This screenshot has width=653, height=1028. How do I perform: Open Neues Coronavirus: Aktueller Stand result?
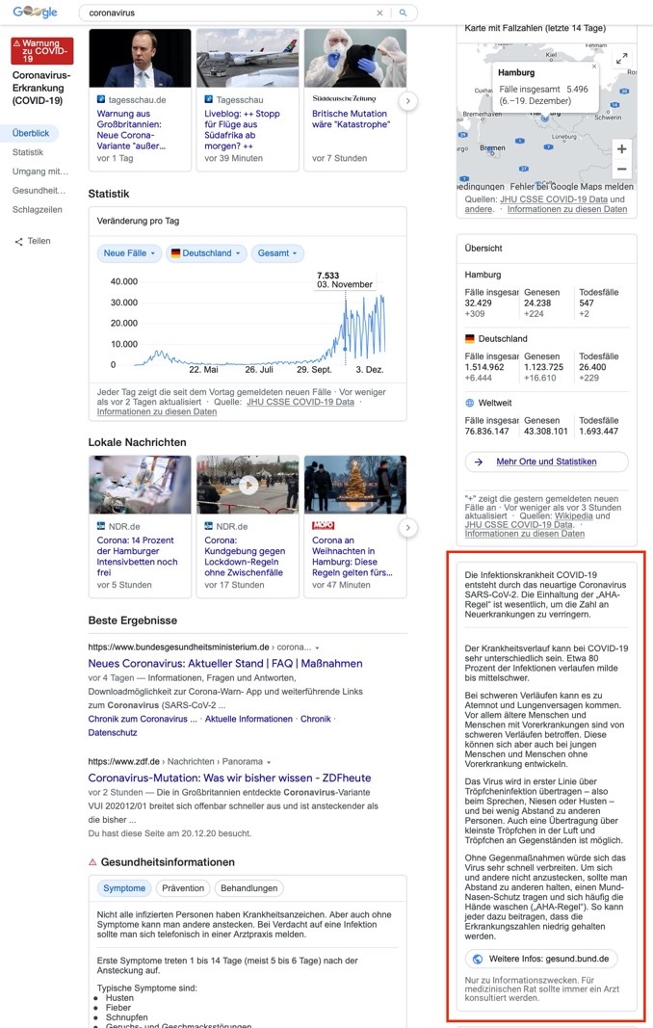point(225,664)
